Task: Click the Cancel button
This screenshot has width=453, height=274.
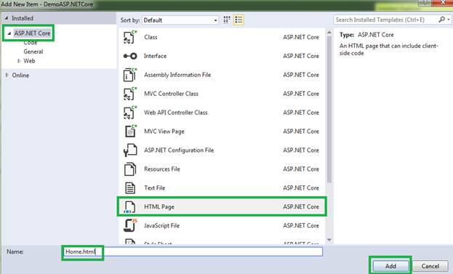Action: click(430, 266)
